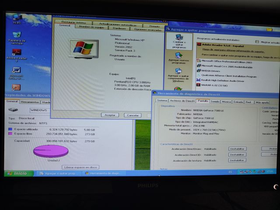Open the Hardware tab in system properties
The width and height of the screenshot is (280, 210).
[x=119, y=28]
